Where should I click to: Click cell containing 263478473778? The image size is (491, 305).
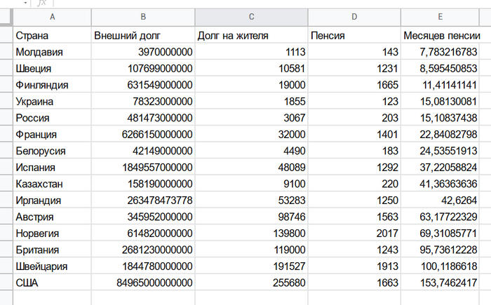(143, 200)
